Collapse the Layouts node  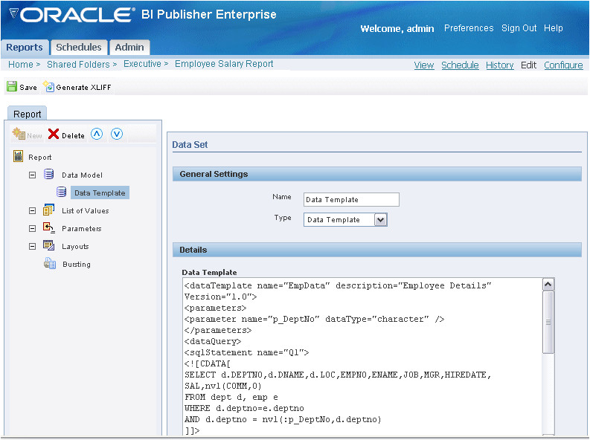point(32,247)
